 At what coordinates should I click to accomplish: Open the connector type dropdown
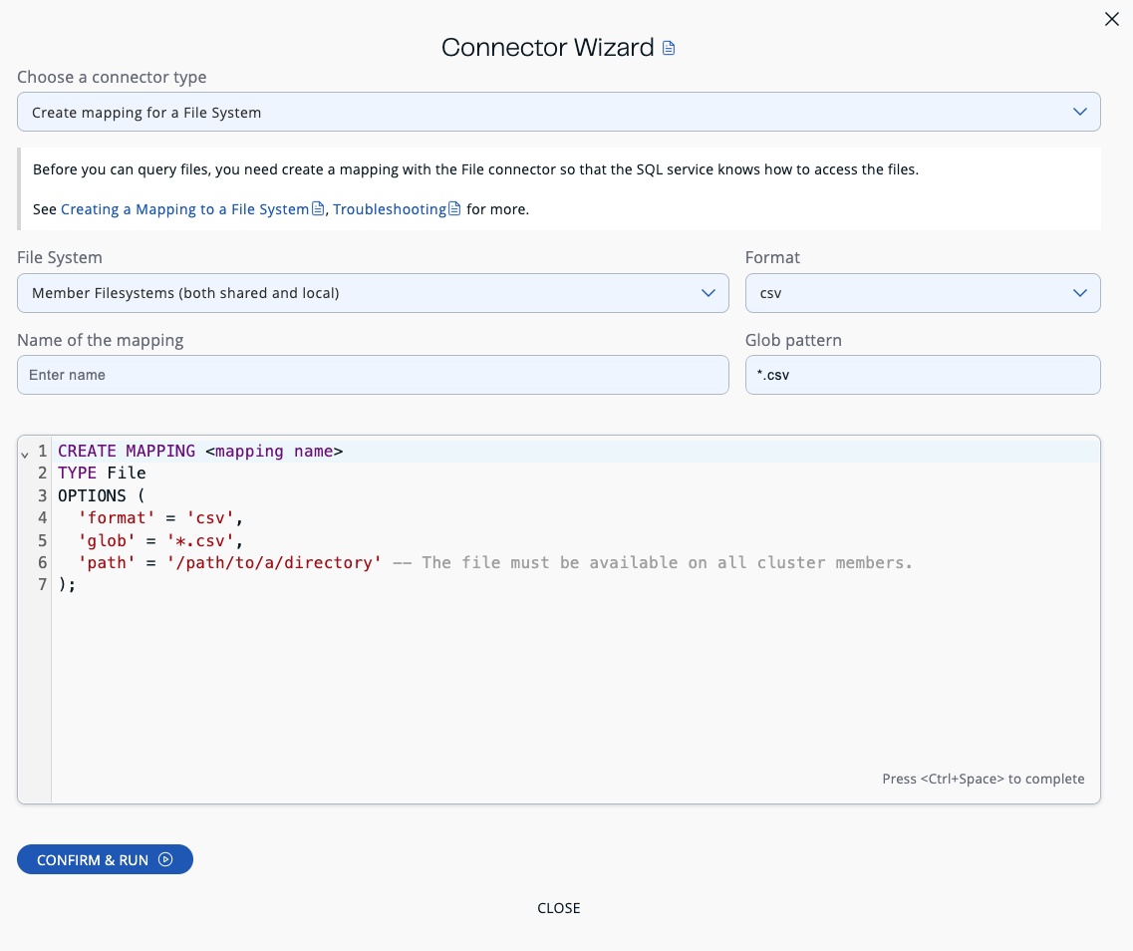[558, 112]
